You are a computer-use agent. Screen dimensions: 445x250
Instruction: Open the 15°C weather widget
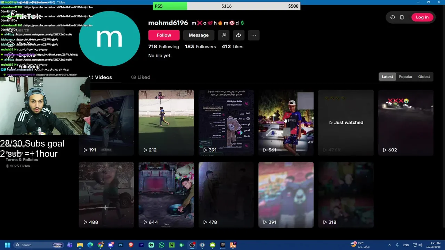click(361, 245)
